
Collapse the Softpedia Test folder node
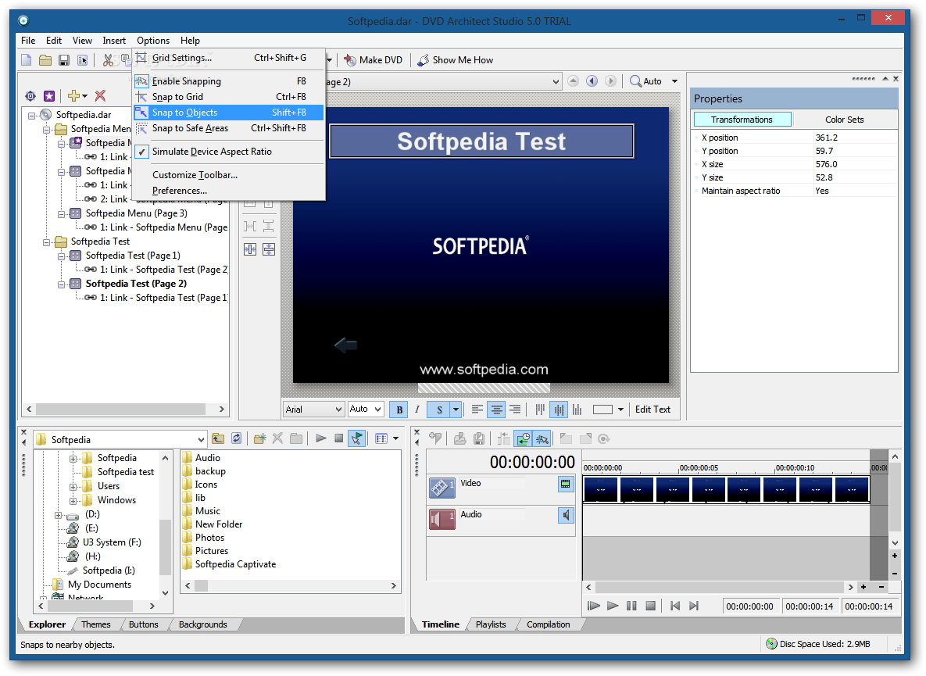click(47, 242)
